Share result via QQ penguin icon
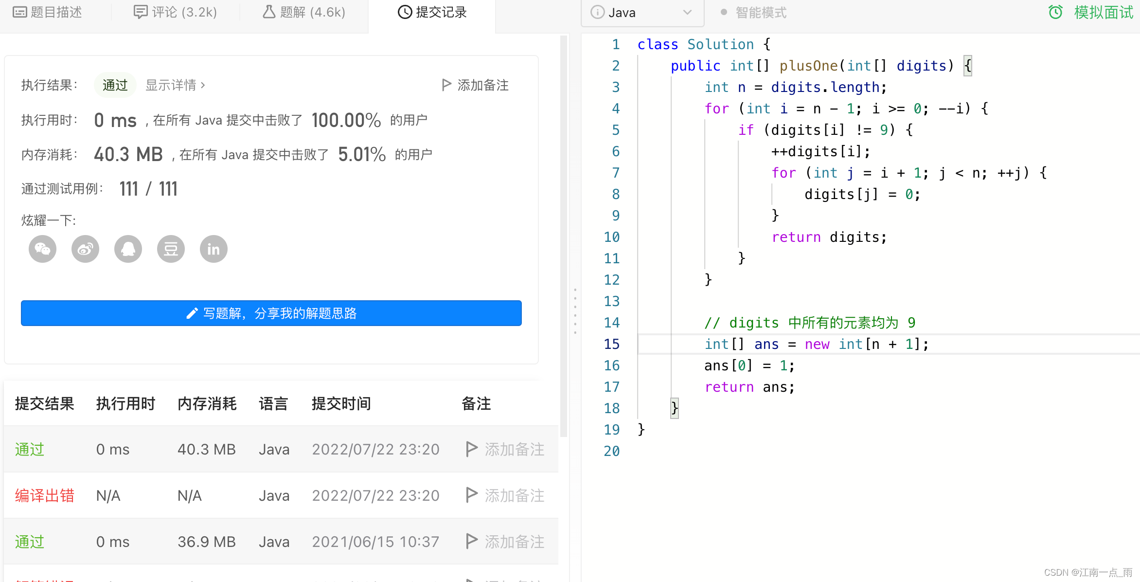The image size is (1140, 582). click(128, 249)
